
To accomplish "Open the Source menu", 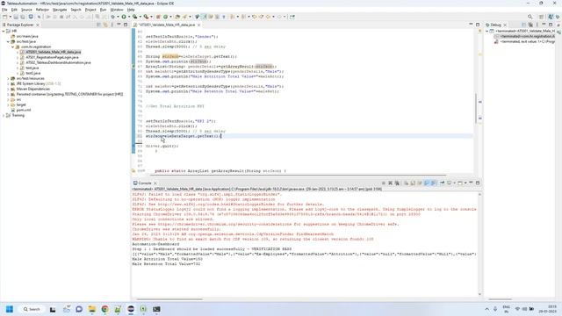I will [x=26, y=10].
